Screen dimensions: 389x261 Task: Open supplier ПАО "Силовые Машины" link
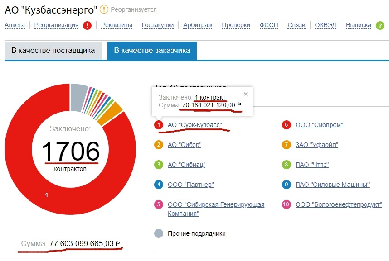pyautogui.click(x=332, y=185)
